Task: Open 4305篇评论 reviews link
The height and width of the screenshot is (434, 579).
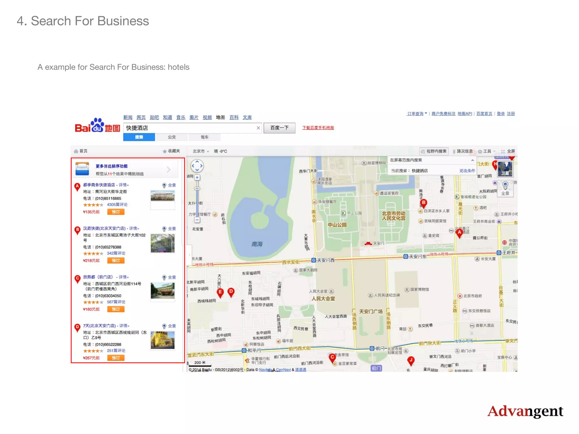Action: click(x=117, y=205)
